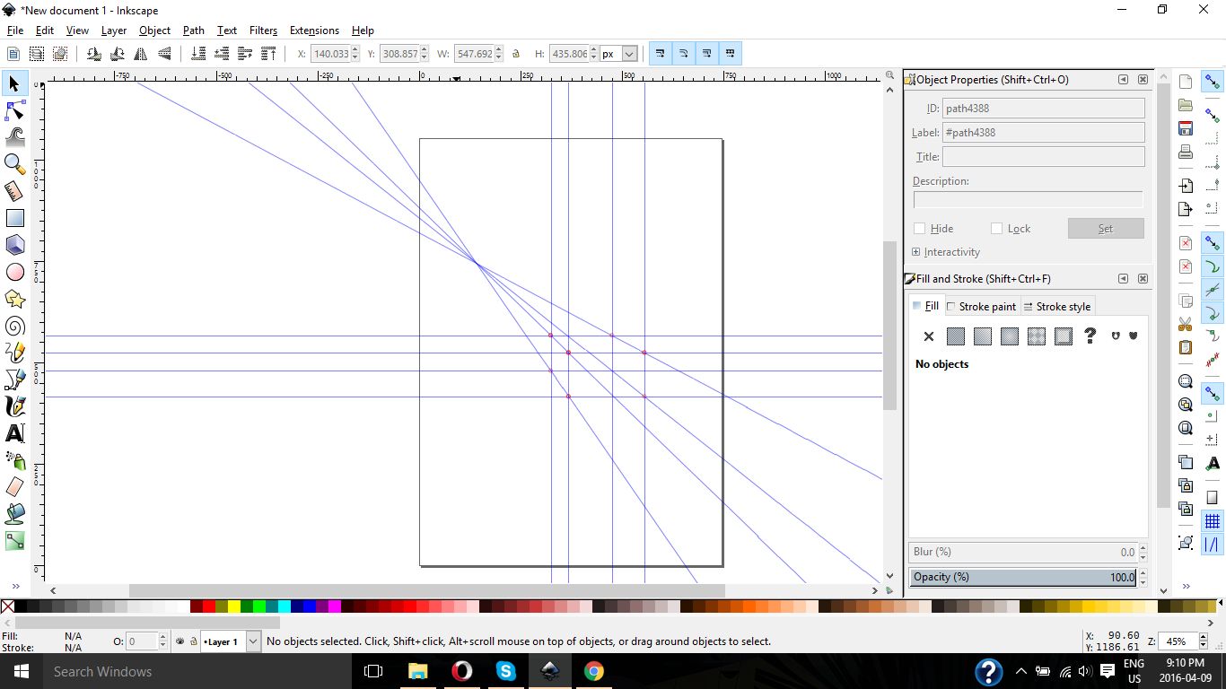Select the Rectangle tool

14,218
